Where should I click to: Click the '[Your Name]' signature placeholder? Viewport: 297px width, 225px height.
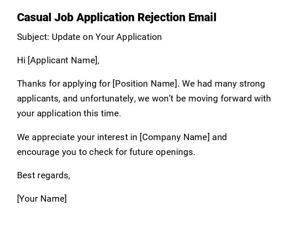pos(42,199)
